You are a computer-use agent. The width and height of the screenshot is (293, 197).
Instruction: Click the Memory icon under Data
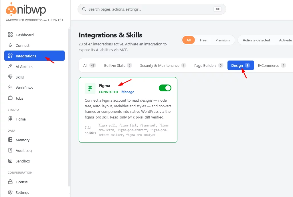10,140
